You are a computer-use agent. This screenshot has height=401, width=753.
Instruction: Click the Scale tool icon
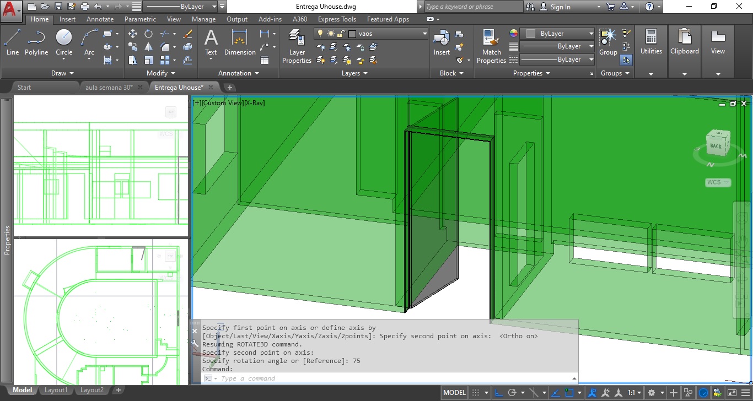(149, 60)
